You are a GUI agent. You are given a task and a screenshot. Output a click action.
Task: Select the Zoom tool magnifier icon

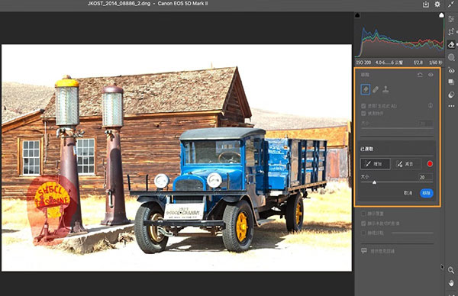(451, 270)
